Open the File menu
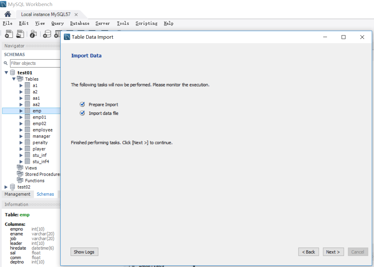The height and width of the screenshot is (267, 374). point(8,23)
